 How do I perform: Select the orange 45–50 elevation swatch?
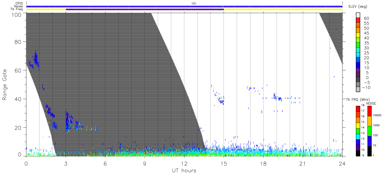click(358, 31)
